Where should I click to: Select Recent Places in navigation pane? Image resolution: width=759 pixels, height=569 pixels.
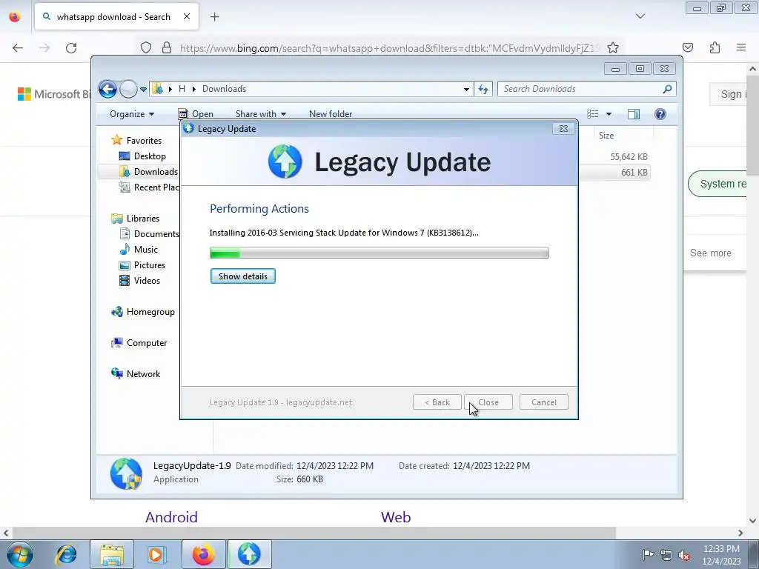148,187
